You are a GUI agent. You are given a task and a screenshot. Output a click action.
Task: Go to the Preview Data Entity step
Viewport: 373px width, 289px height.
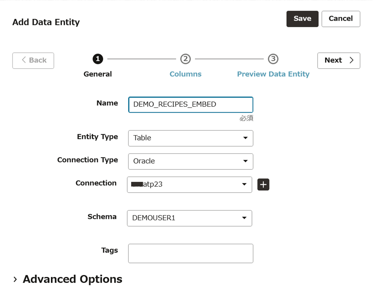[273, 74]
